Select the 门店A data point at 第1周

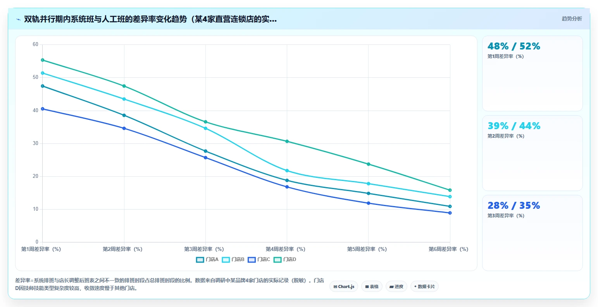point(43,86)
